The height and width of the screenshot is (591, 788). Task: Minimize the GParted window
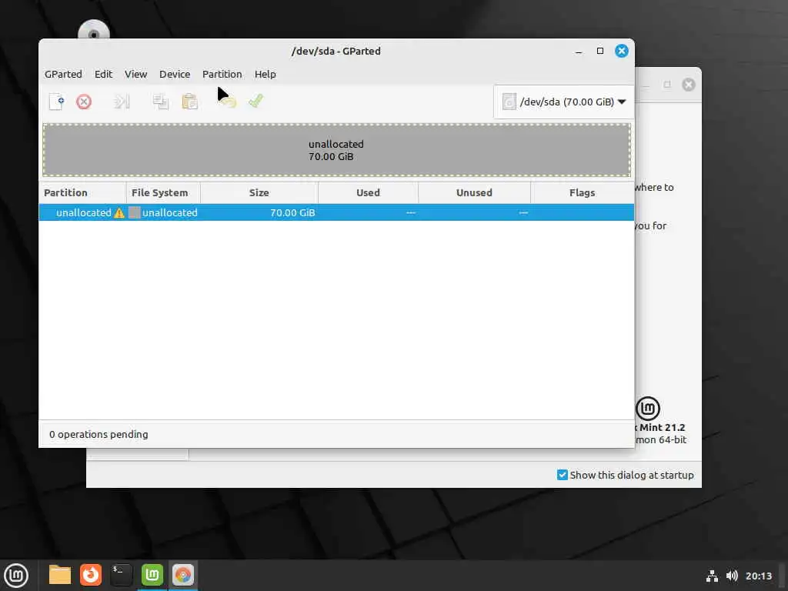tap(579, 52)
